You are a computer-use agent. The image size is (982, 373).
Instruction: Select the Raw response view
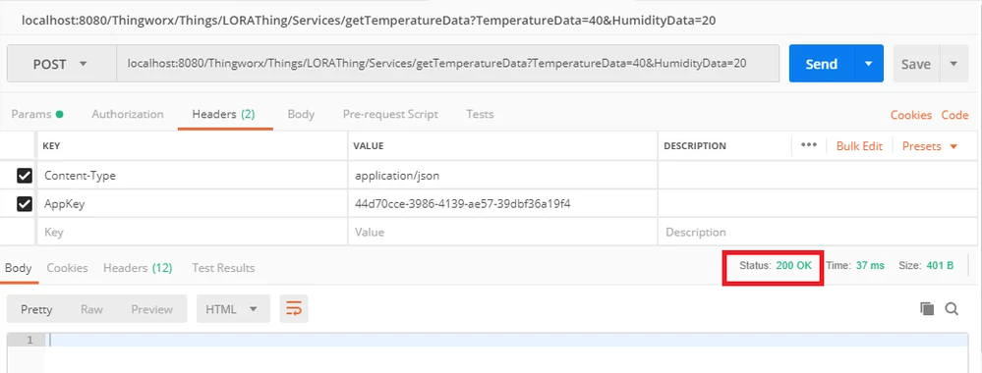pyautogui.click(x=91, y=309)
